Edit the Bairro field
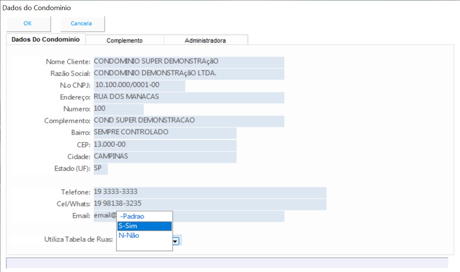The height and width of the screenshot is (272, 460). (x=165, y=133)
